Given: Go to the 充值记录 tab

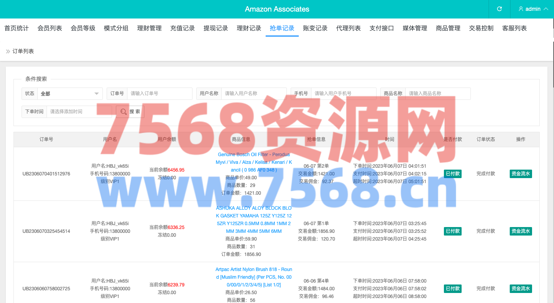Looking at the screenshot, I should 182,28.
